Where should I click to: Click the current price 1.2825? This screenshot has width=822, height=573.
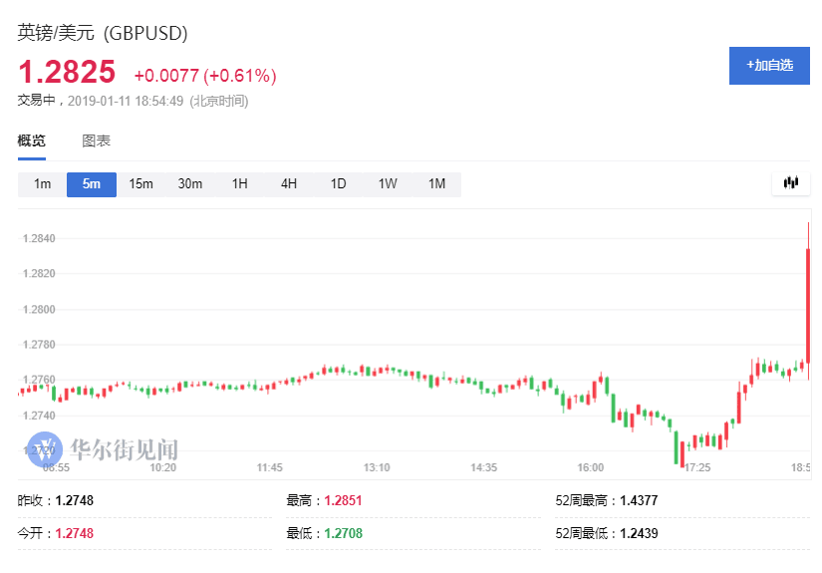coord(67,73)
